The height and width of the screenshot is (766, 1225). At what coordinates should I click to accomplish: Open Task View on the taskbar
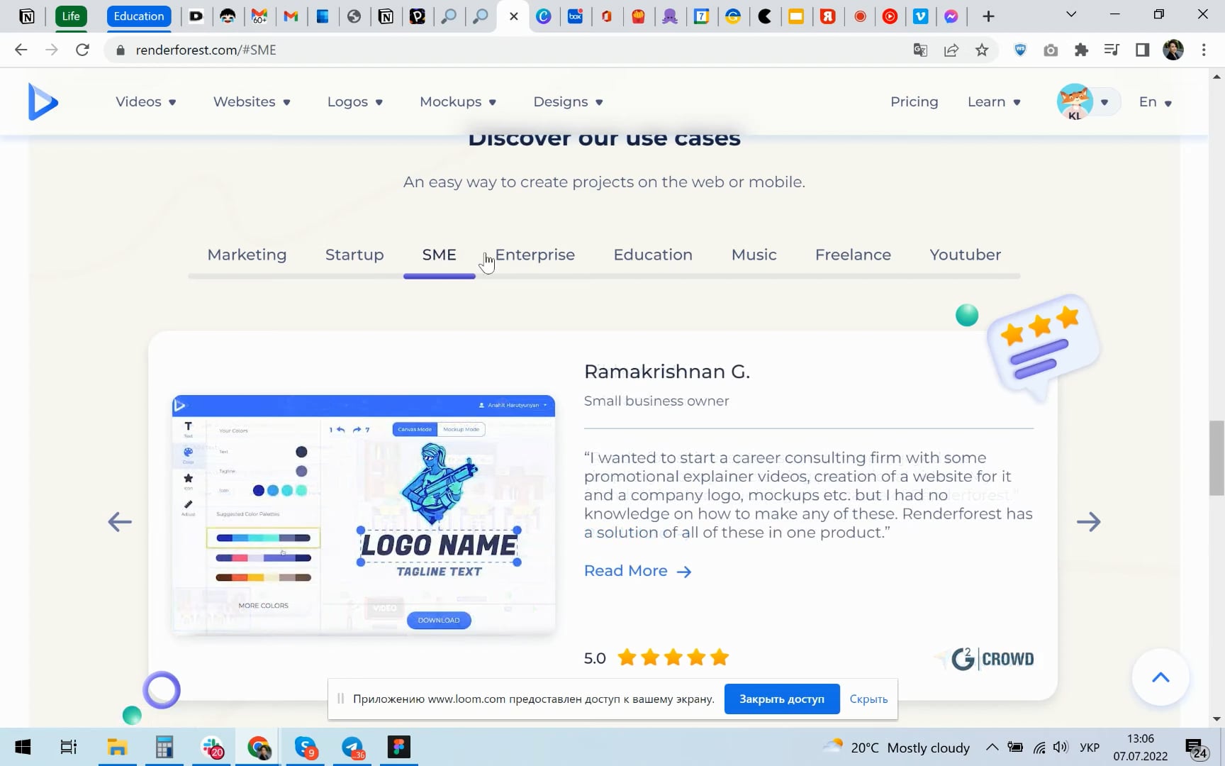(69, 747)
